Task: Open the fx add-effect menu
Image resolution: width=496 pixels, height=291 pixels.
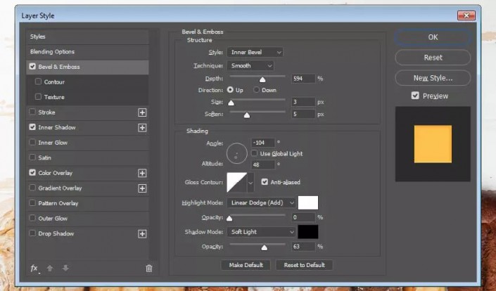Action: point(34,269)
